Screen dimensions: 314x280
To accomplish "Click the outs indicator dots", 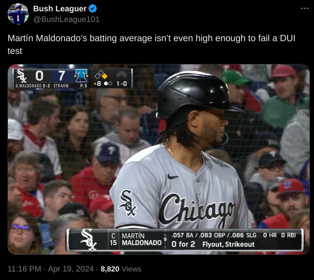I will (x=108, y=84).
